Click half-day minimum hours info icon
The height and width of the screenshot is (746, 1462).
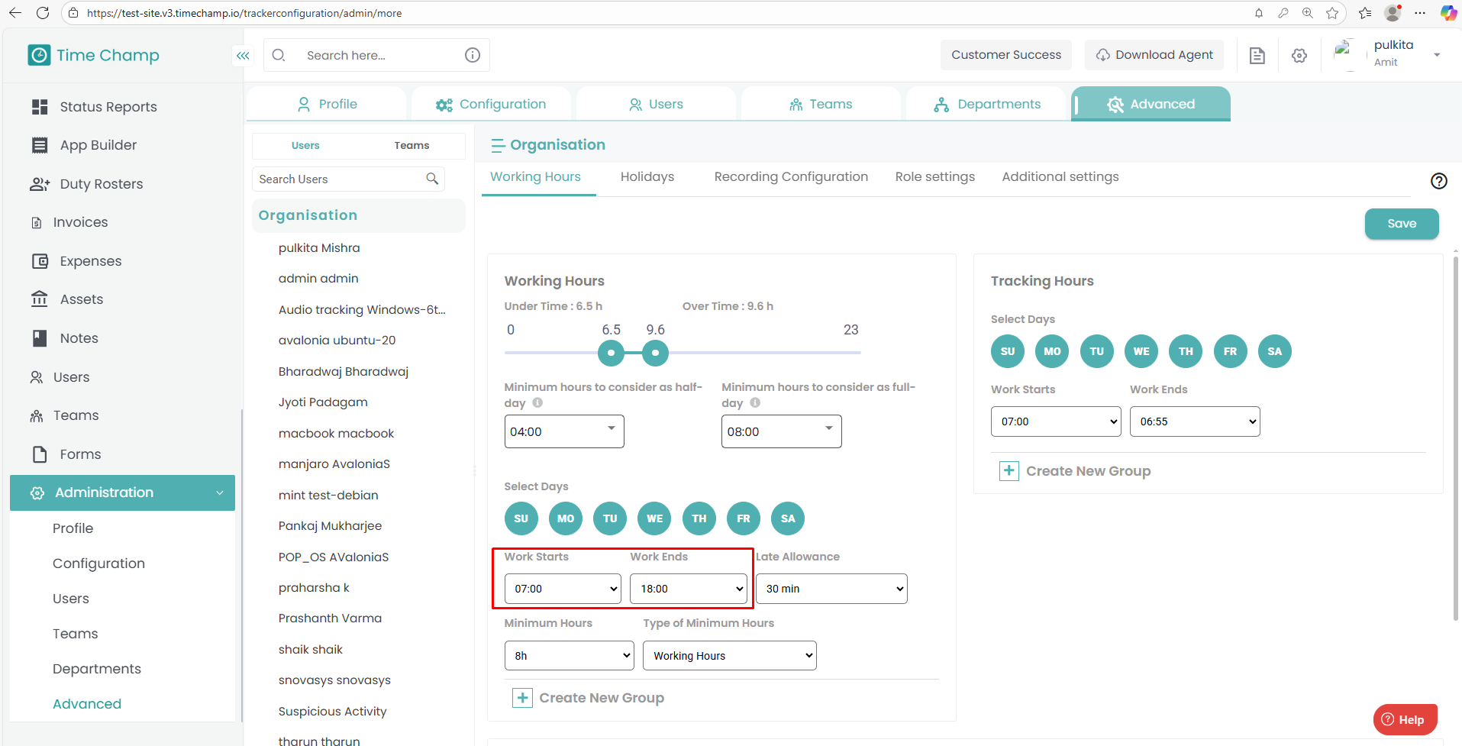pyautogui.click(x=537, y=402)
